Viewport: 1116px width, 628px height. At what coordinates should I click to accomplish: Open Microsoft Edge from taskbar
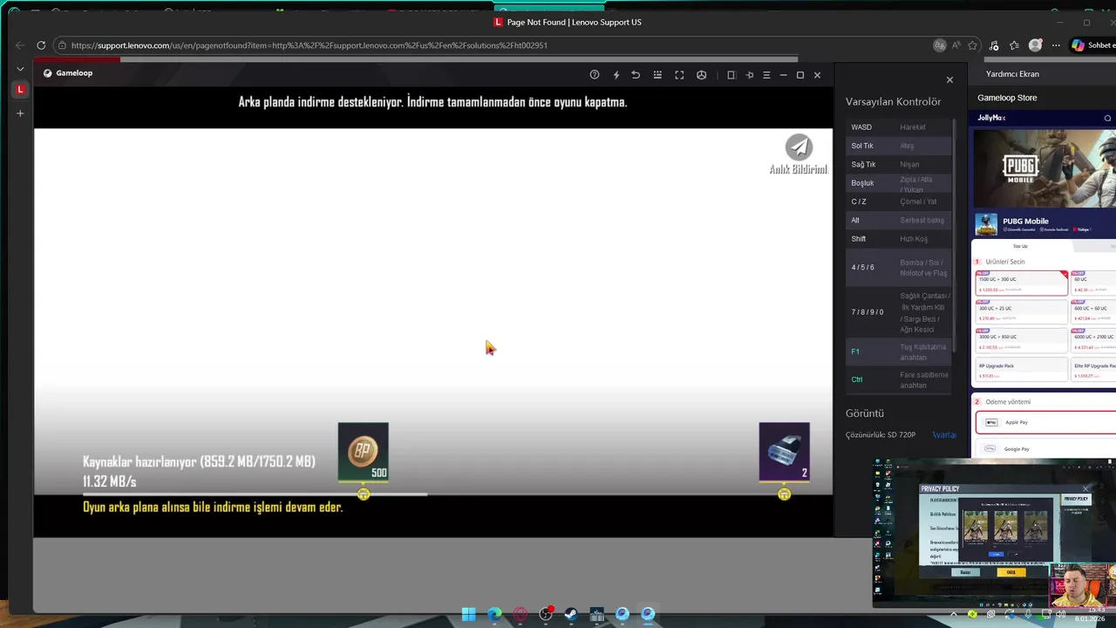point(494,614)
